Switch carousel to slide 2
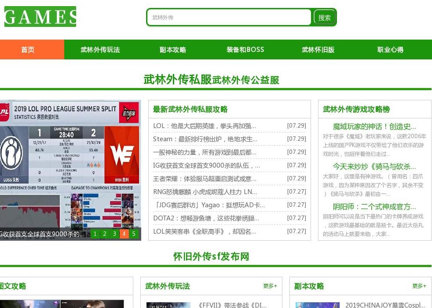The width and height of the screenshot is (432, 308). tap(105, 234)
